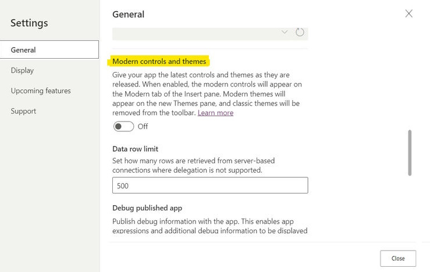The image size is (430, 272).
Task: Follow the Learn more link
Action: click(215, 113)
